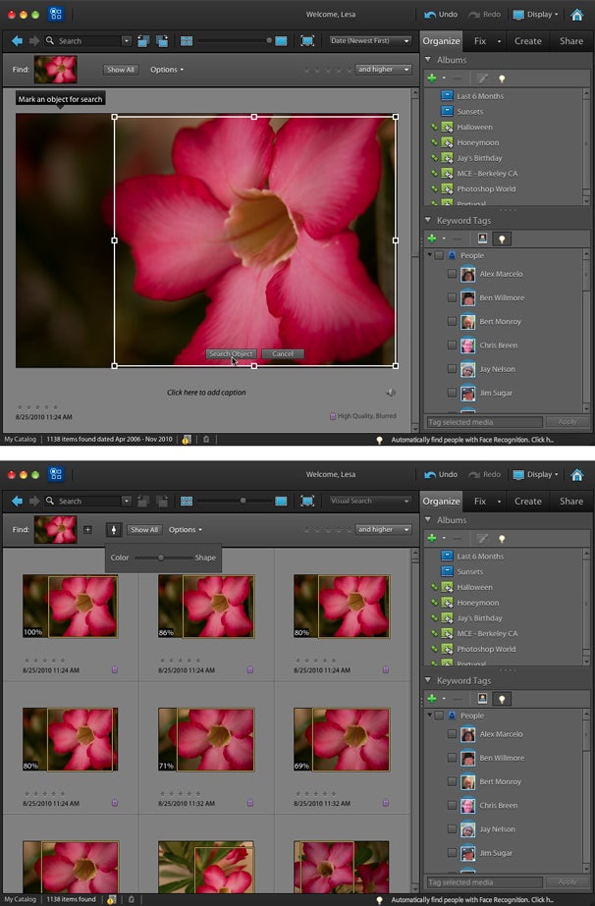595x906 pixels.
Task: Adjust thumbnail size slider in Mark an object window
Action: point(268,41)
